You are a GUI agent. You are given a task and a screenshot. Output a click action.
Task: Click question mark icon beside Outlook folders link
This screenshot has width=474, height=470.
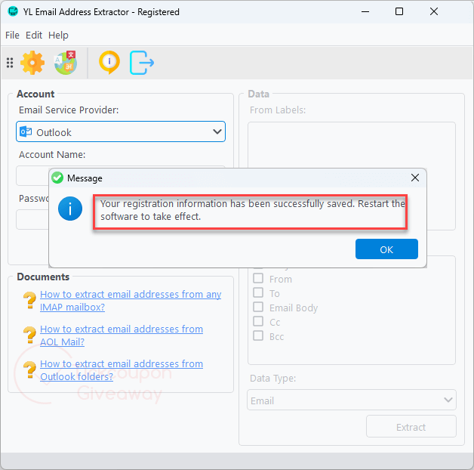point(29,370)
